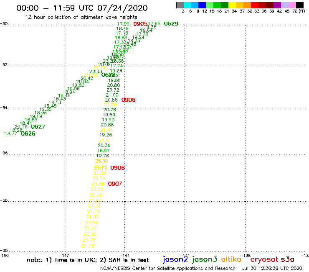Select the cyan swatch in the wave height legend

point(187,5)
